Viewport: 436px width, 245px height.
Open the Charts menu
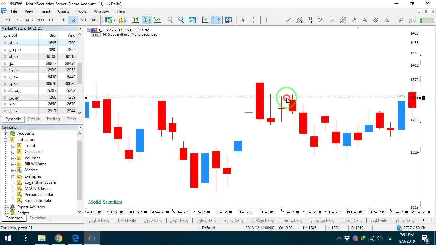tap(64, 11)
